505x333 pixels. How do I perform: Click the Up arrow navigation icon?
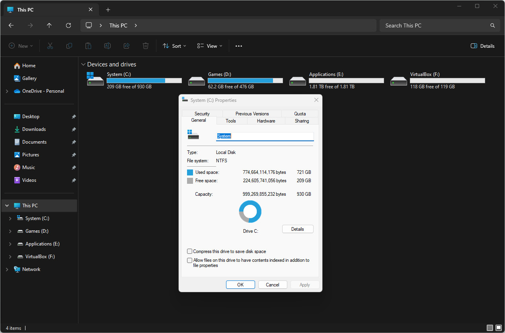49,25
